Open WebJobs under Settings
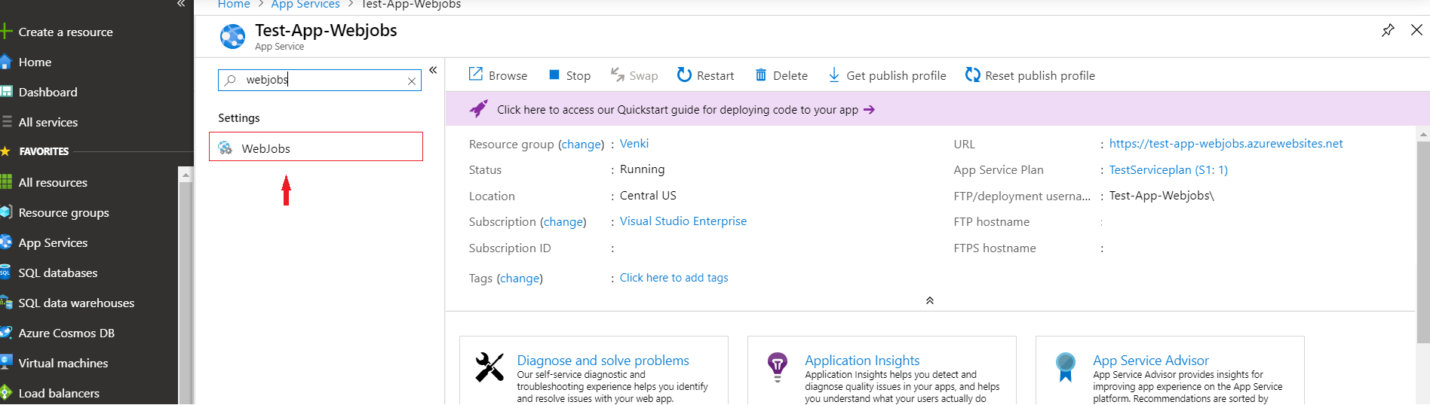1430x405 pixels. [316, 147]
